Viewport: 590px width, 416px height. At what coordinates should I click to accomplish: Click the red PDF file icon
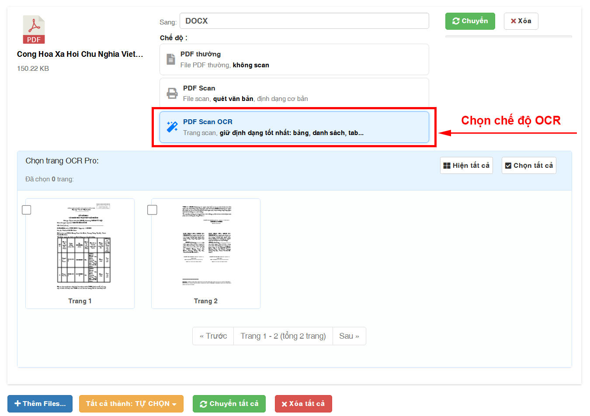pos(34,30)
